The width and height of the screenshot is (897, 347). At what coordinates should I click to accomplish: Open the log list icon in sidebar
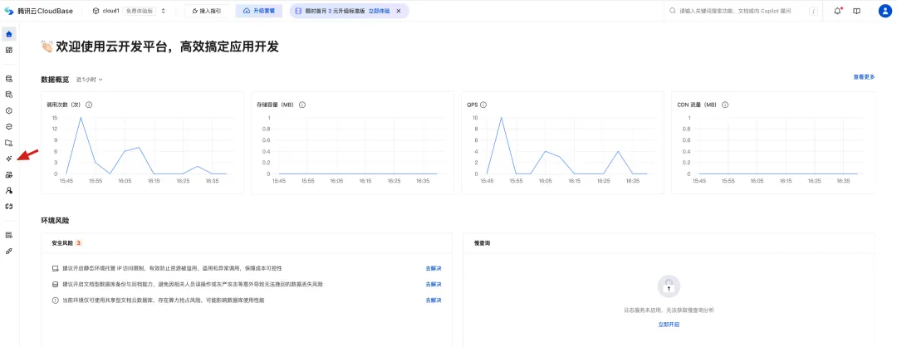point(8,235)
